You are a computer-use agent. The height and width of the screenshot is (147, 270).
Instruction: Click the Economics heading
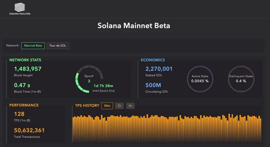[x=153, y=60]
